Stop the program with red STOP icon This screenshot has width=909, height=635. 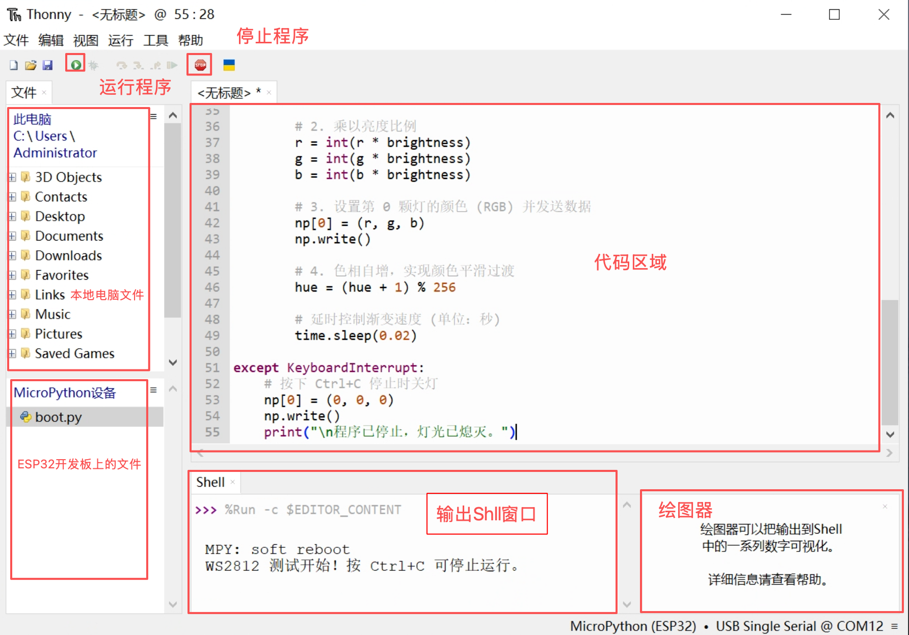pos(200,65)
